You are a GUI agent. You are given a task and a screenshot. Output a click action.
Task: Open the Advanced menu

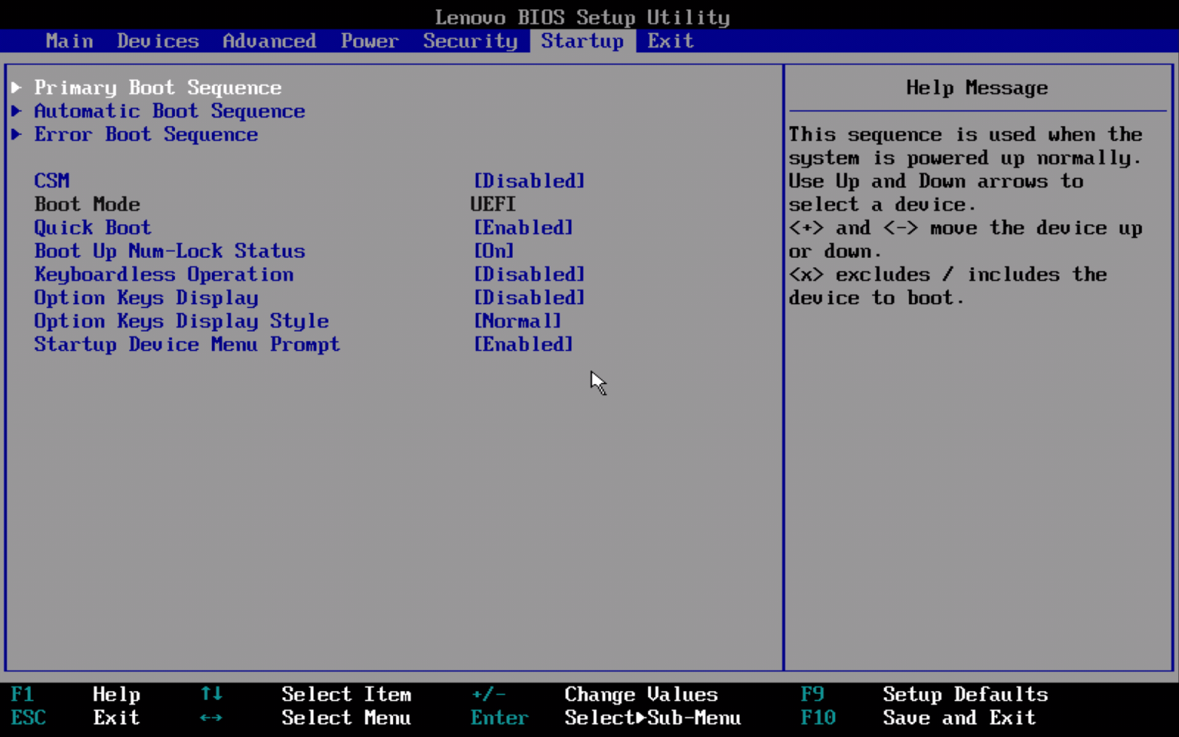(x=269, y=41)
